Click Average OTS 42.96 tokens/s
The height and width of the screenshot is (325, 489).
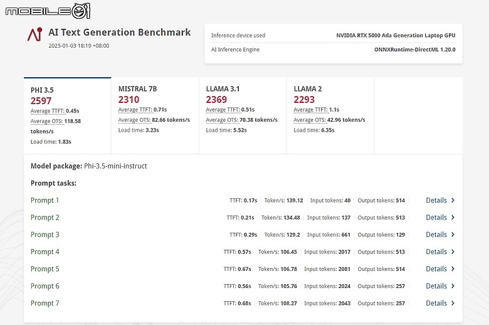click(329, 120)
